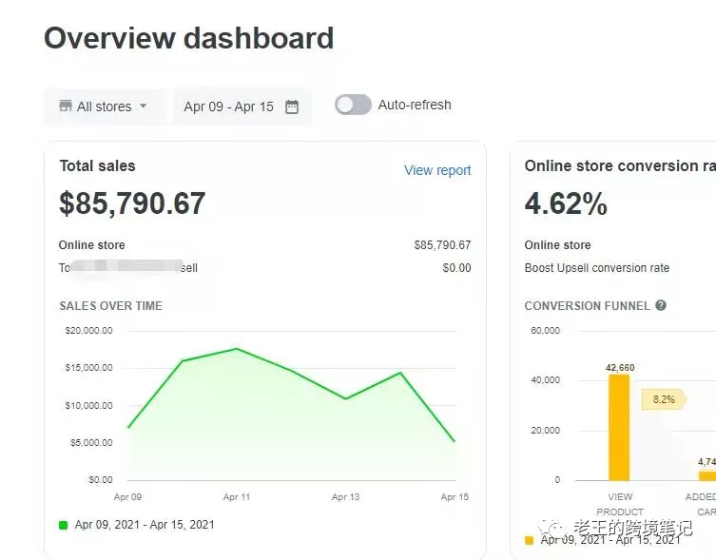Click the 4.62% conversion rate value

point(566,203)
